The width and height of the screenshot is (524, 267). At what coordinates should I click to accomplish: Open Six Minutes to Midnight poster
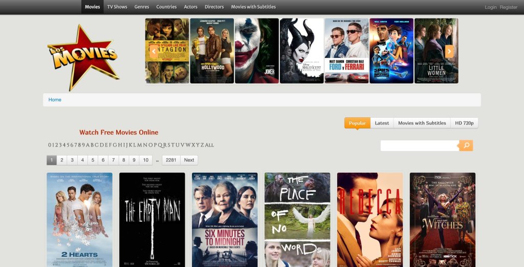(225, 220)
